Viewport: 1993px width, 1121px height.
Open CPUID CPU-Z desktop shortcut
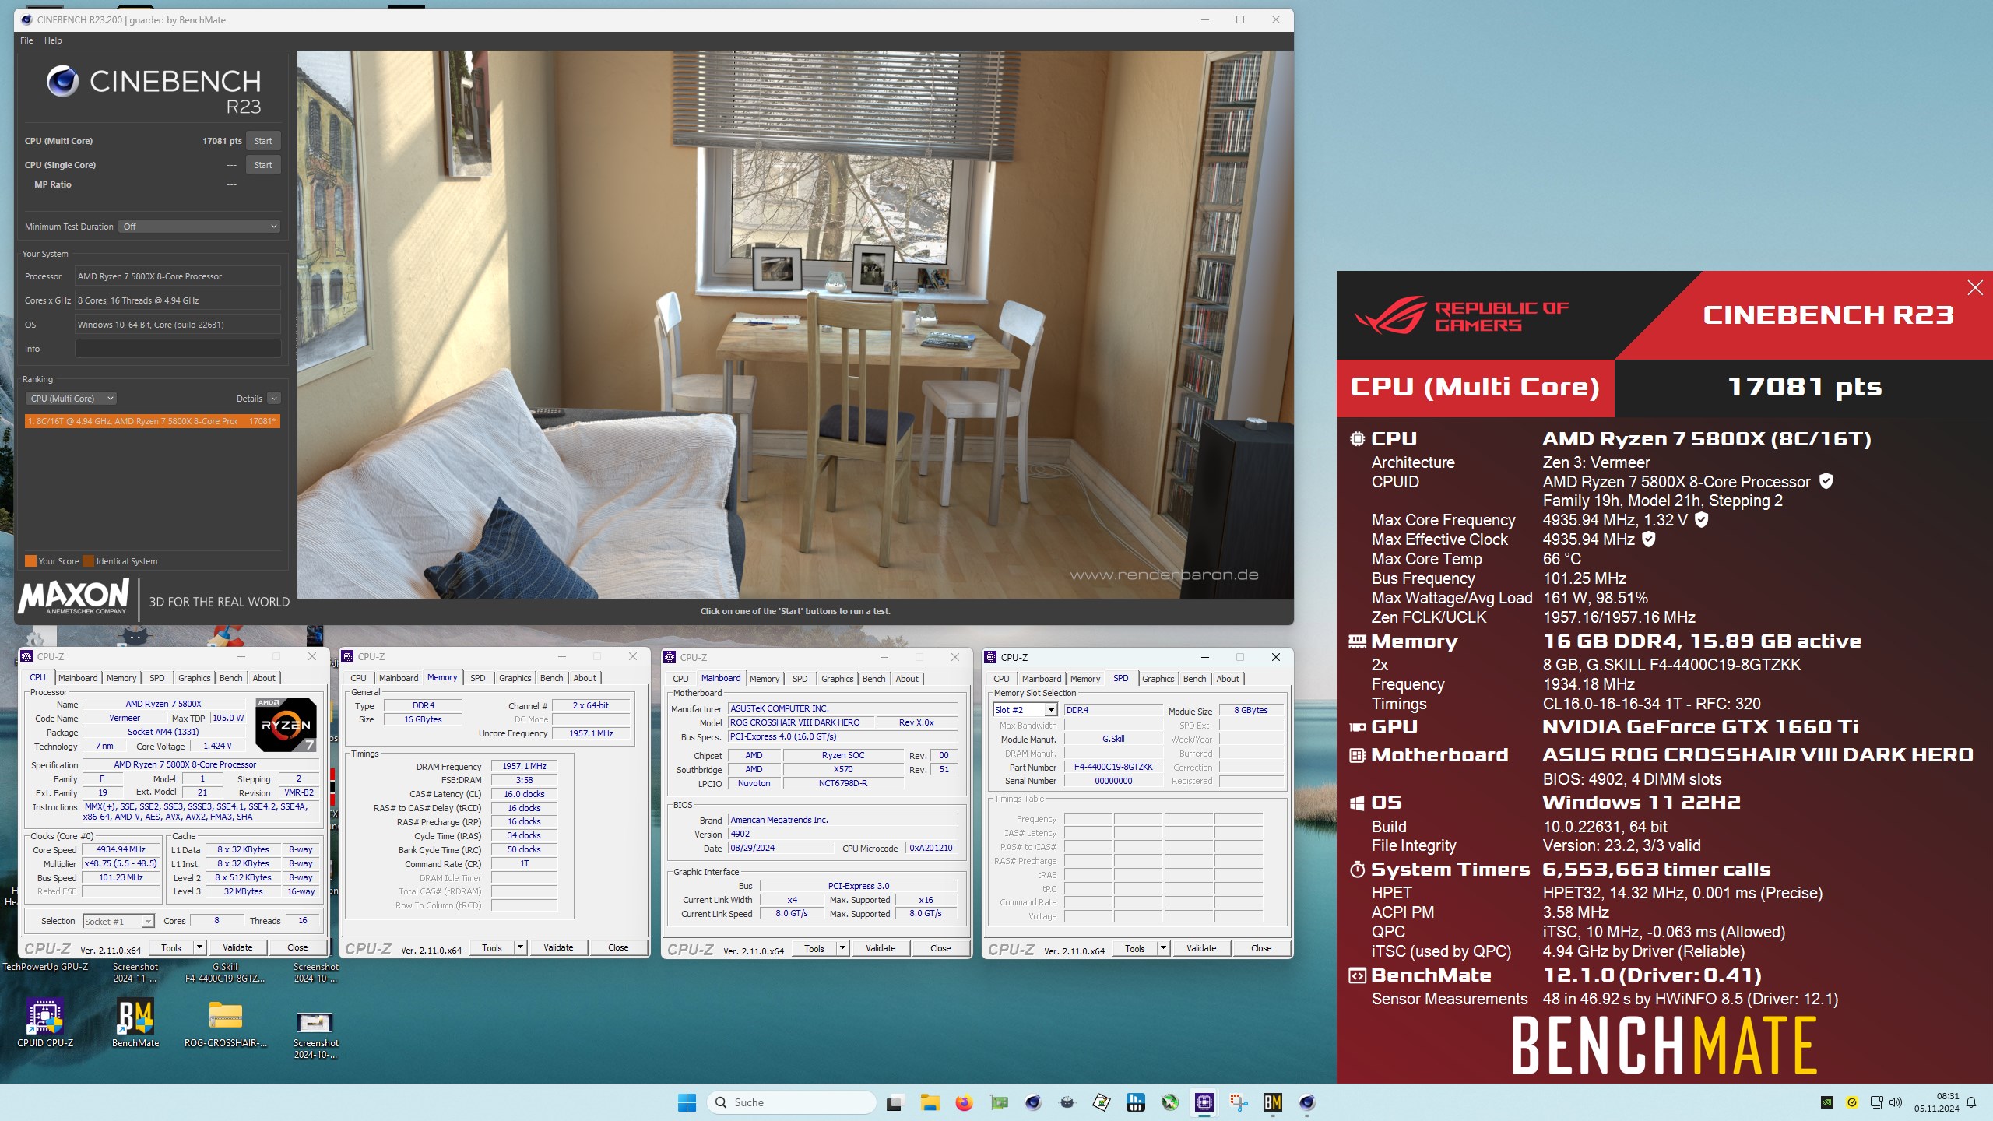click(45, 1024)
